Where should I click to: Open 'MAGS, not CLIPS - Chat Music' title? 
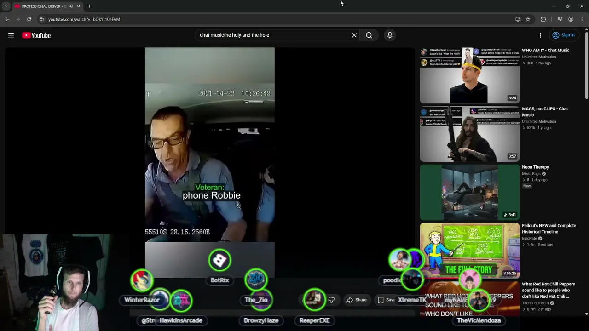545,112
